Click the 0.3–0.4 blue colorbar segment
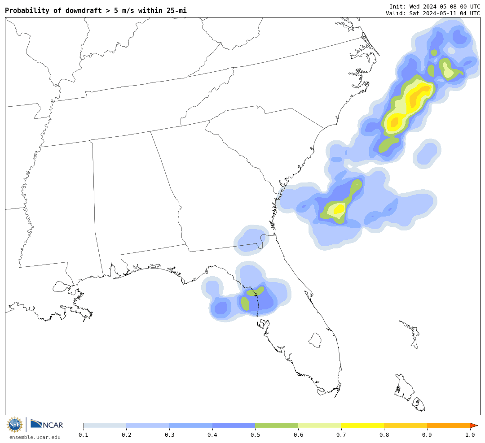The height and width of the screenshot is (443, 485). point(191,426)
